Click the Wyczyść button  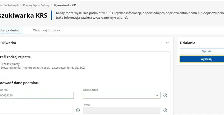[x=202, y=51]
